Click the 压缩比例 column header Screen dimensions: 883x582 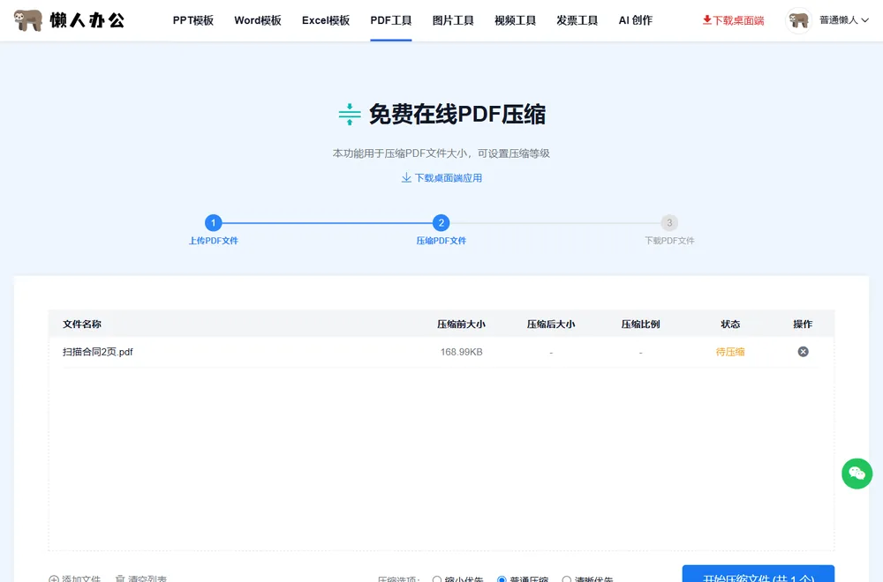640,324
